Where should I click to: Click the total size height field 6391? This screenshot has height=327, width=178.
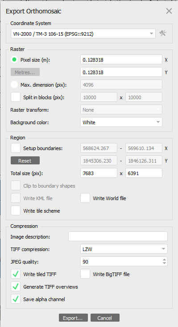pyautogui.click(x=144, y=173)
